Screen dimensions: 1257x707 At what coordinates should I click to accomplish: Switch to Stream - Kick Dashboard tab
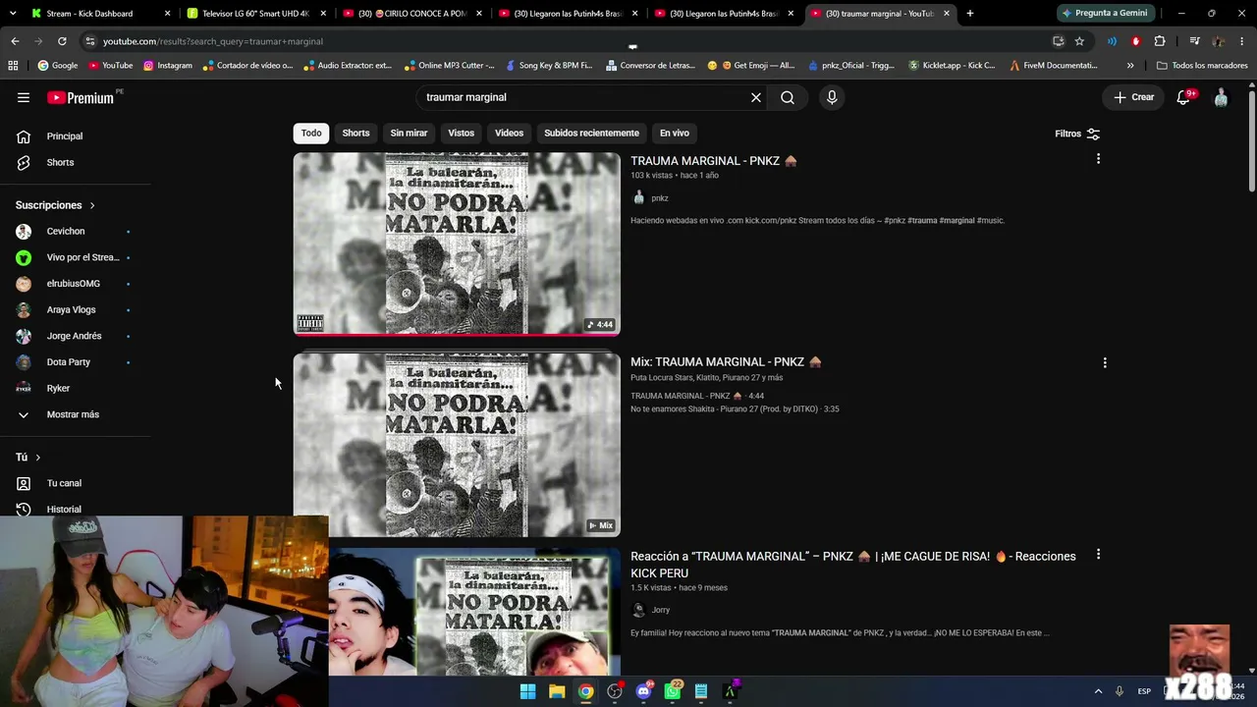pos(100,14)
